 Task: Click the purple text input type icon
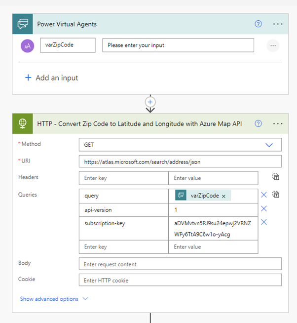(27, 46)
